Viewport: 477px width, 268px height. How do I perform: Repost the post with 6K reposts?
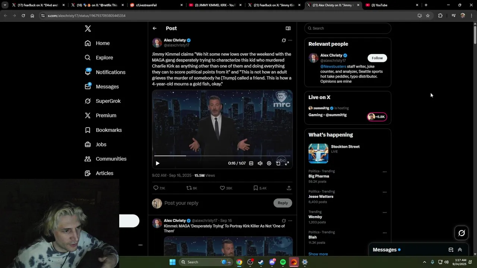[192, 188]
